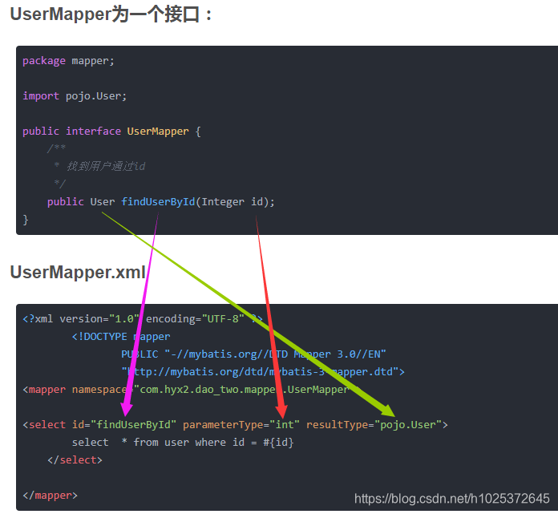Click the heading 'UserMapper为一个接口：'

coord(111,14)
